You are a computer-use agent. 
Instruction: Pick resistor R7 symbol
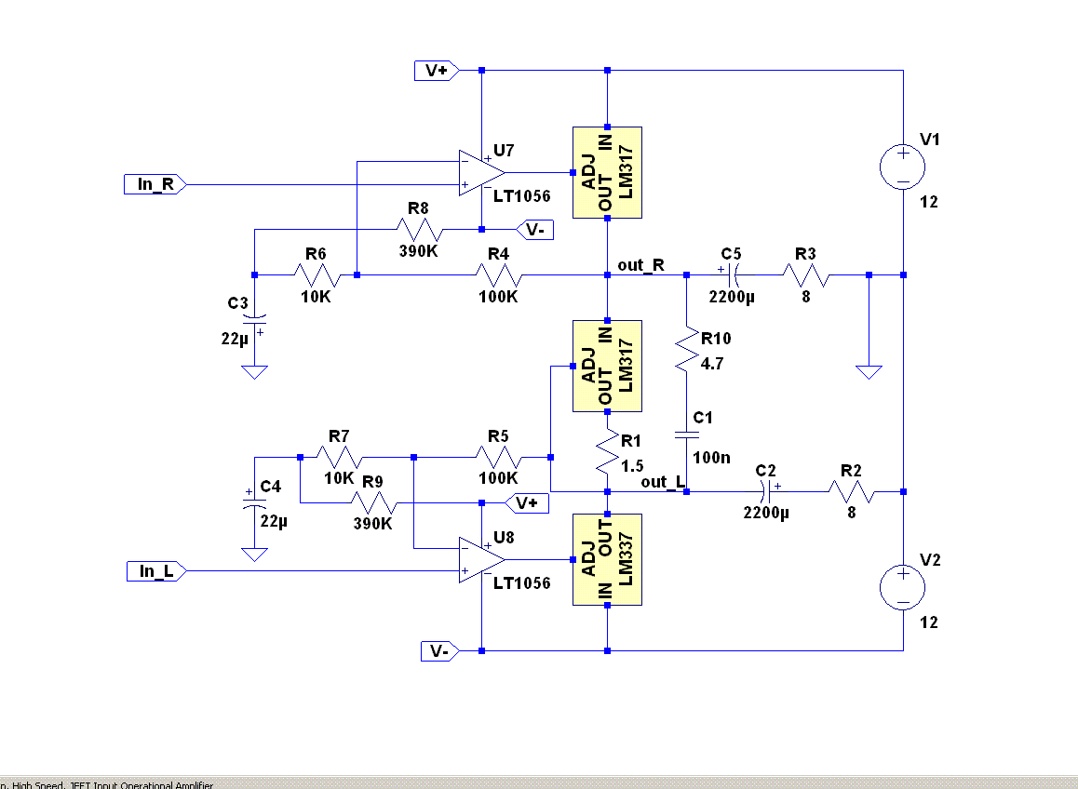pos(340,457)
